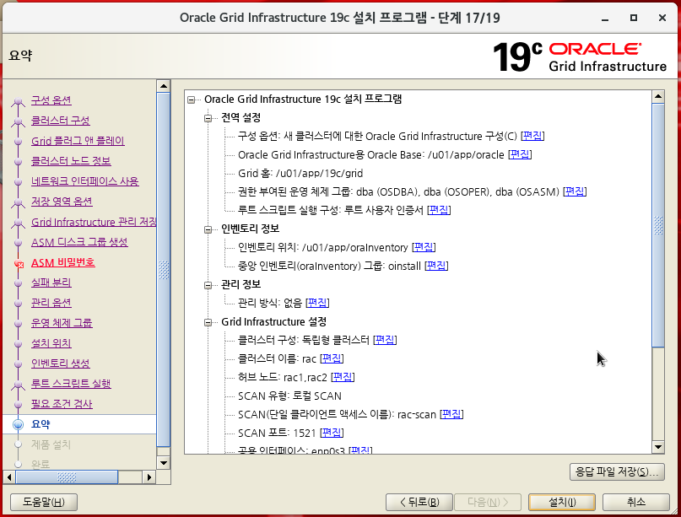The width and height of the screenshot is (681, 517).
Task: Click the 구성 옵션 step bullet
Action: coord(19,101)
